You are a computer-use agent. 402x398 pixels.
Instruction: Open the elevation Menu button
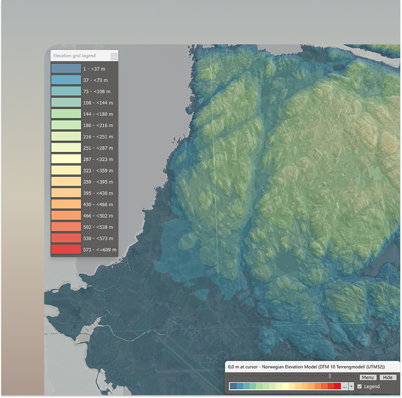point(368,377)
